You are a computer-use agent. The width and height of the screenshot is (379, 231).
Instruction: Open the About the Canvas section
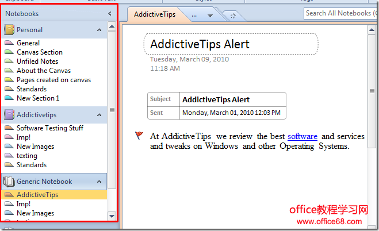44,71
